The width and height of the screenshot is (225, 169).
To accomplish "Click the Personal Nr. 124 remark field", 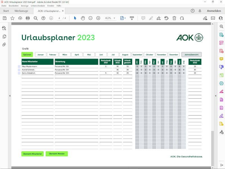I will click(x=76, y=70).
